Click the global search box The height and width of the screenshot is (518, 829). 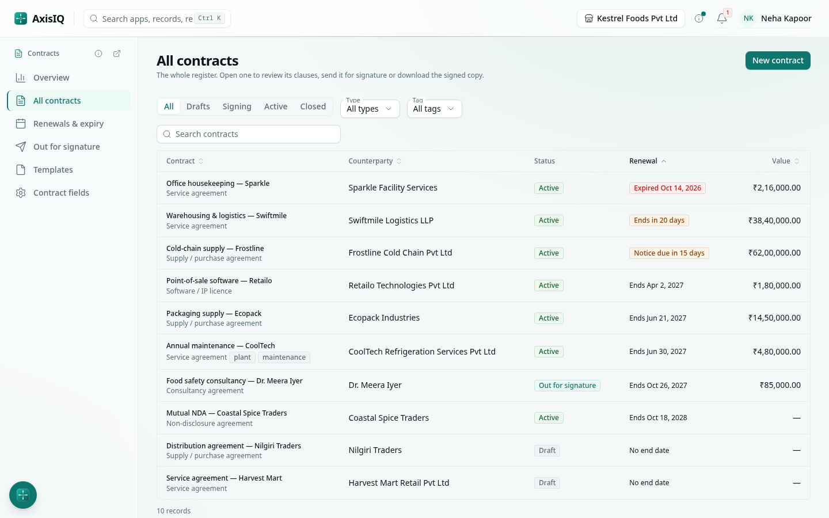tap(157, 18)
